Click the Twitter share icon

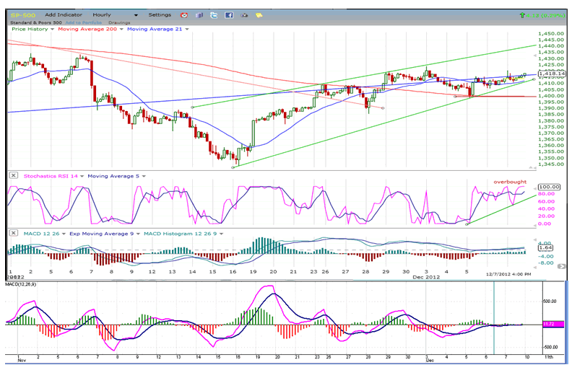pyautogui.click(x=213, y=14)
